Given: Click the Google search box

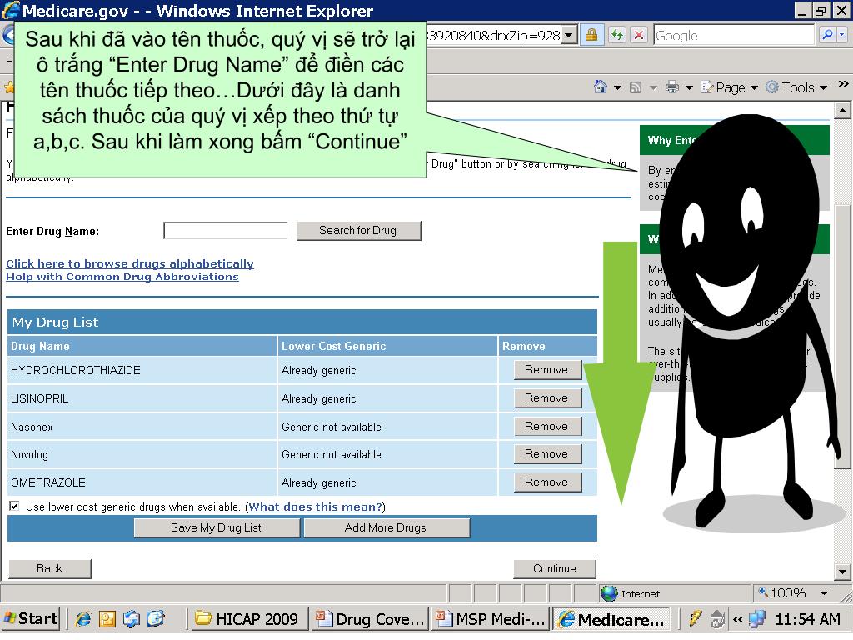Looking at the screenshot, I should tap(735, 35).
